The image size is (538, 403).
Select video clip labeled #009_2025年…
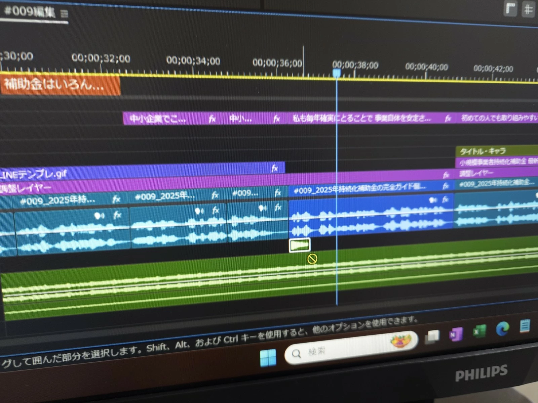coord(178,196)
